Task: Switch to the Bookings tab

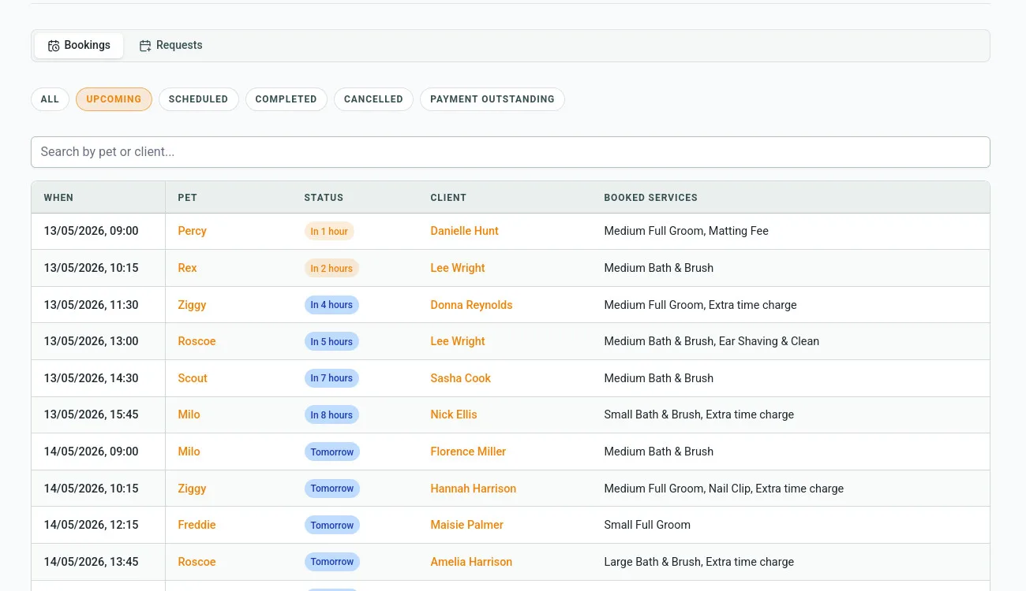Action: pyautogui.click(x=79, y=46)
